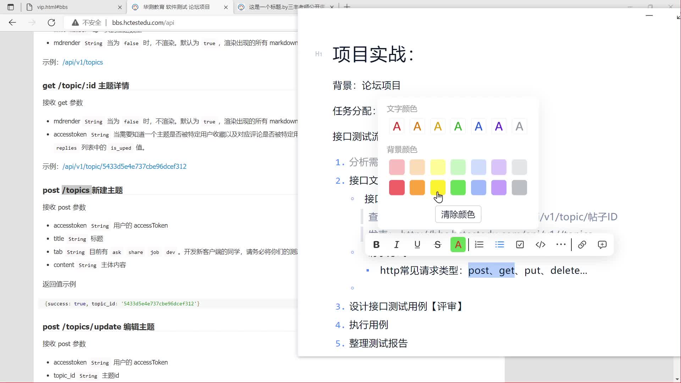Viewport: 681px width, 383px height.
Task: Pick the light blue background color
Action: 478,167
